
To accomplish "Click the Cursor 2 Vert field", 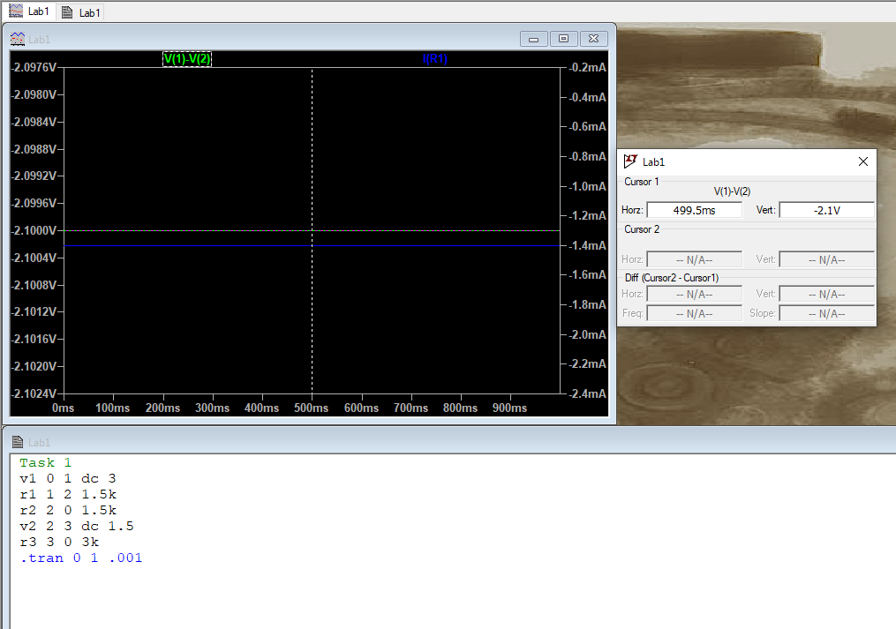I will pyautogui.click(x=827, y=259).
